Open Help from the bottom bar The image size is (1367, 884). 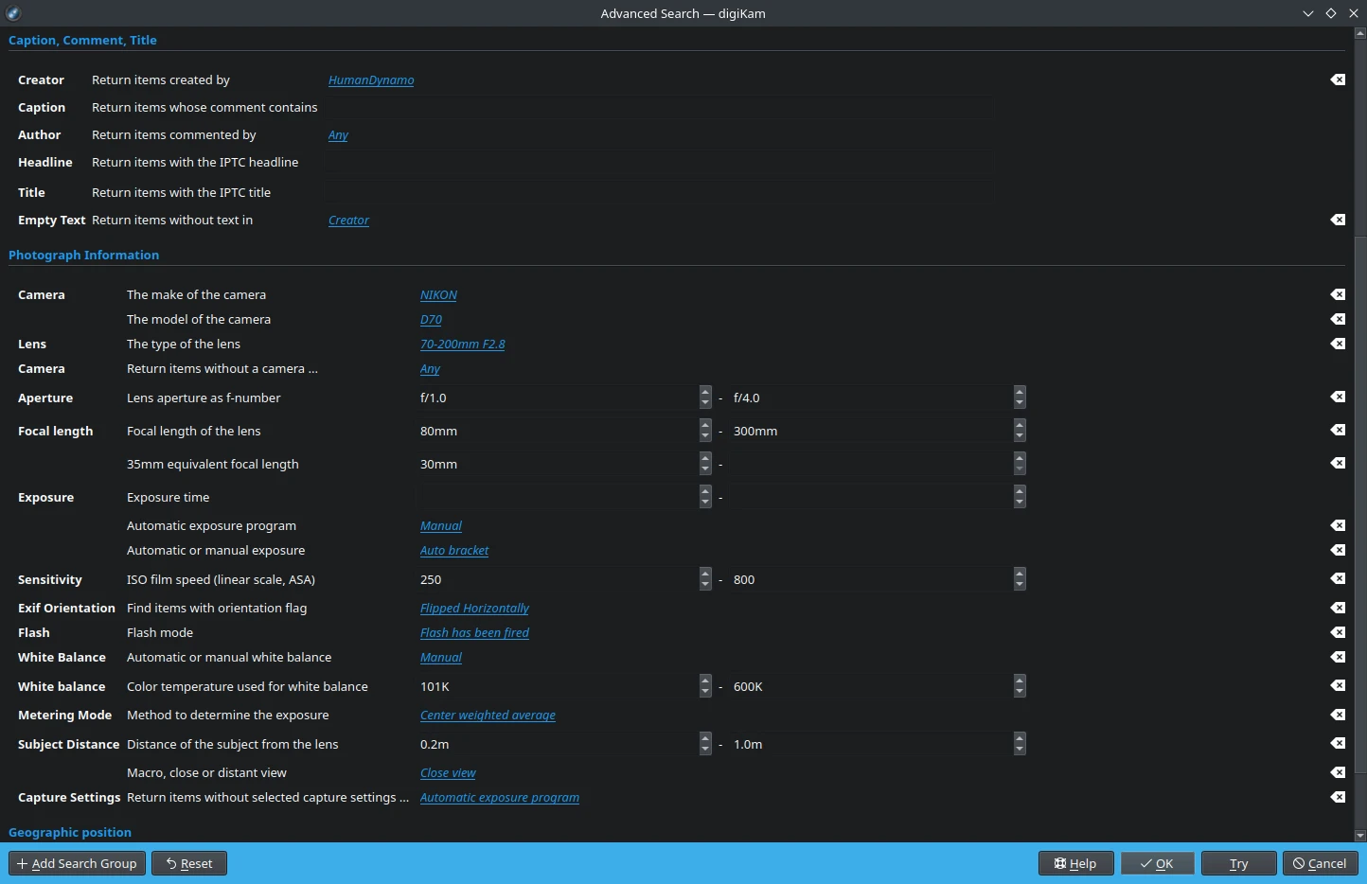point(1075,863)
